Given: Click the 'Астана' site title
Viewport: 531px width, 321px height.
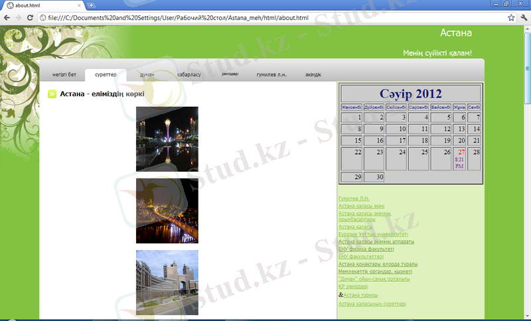Looking at the screenshot, I should click(x=456, y=32).
